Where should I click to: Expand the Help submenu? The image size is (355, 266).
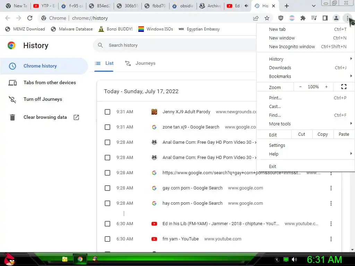[x=306, y=154]
